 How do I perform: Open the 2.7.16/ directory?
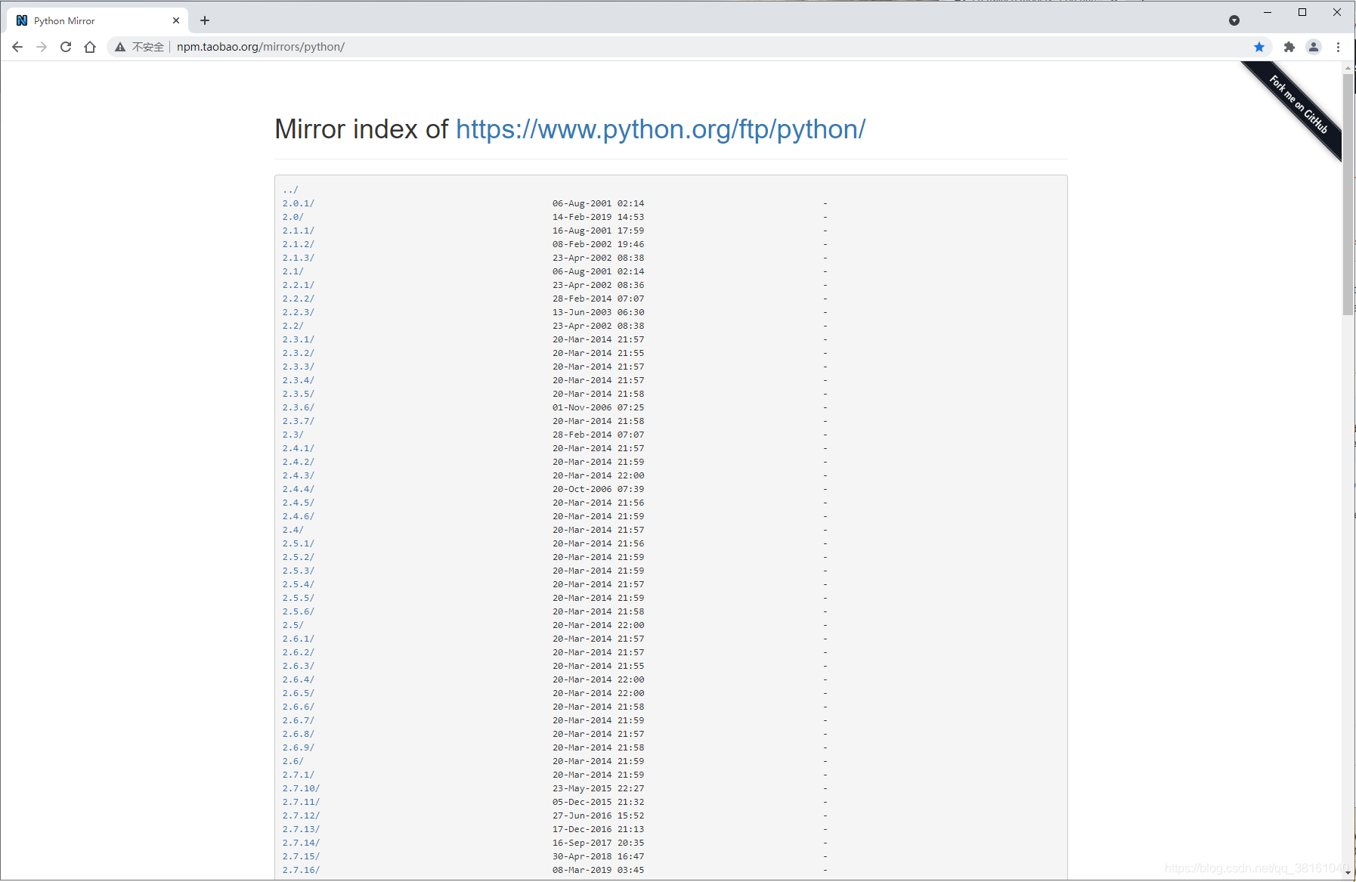coord(302,870)
